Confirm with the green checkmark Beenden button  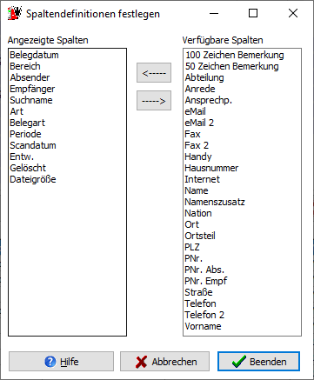[258, 361]
